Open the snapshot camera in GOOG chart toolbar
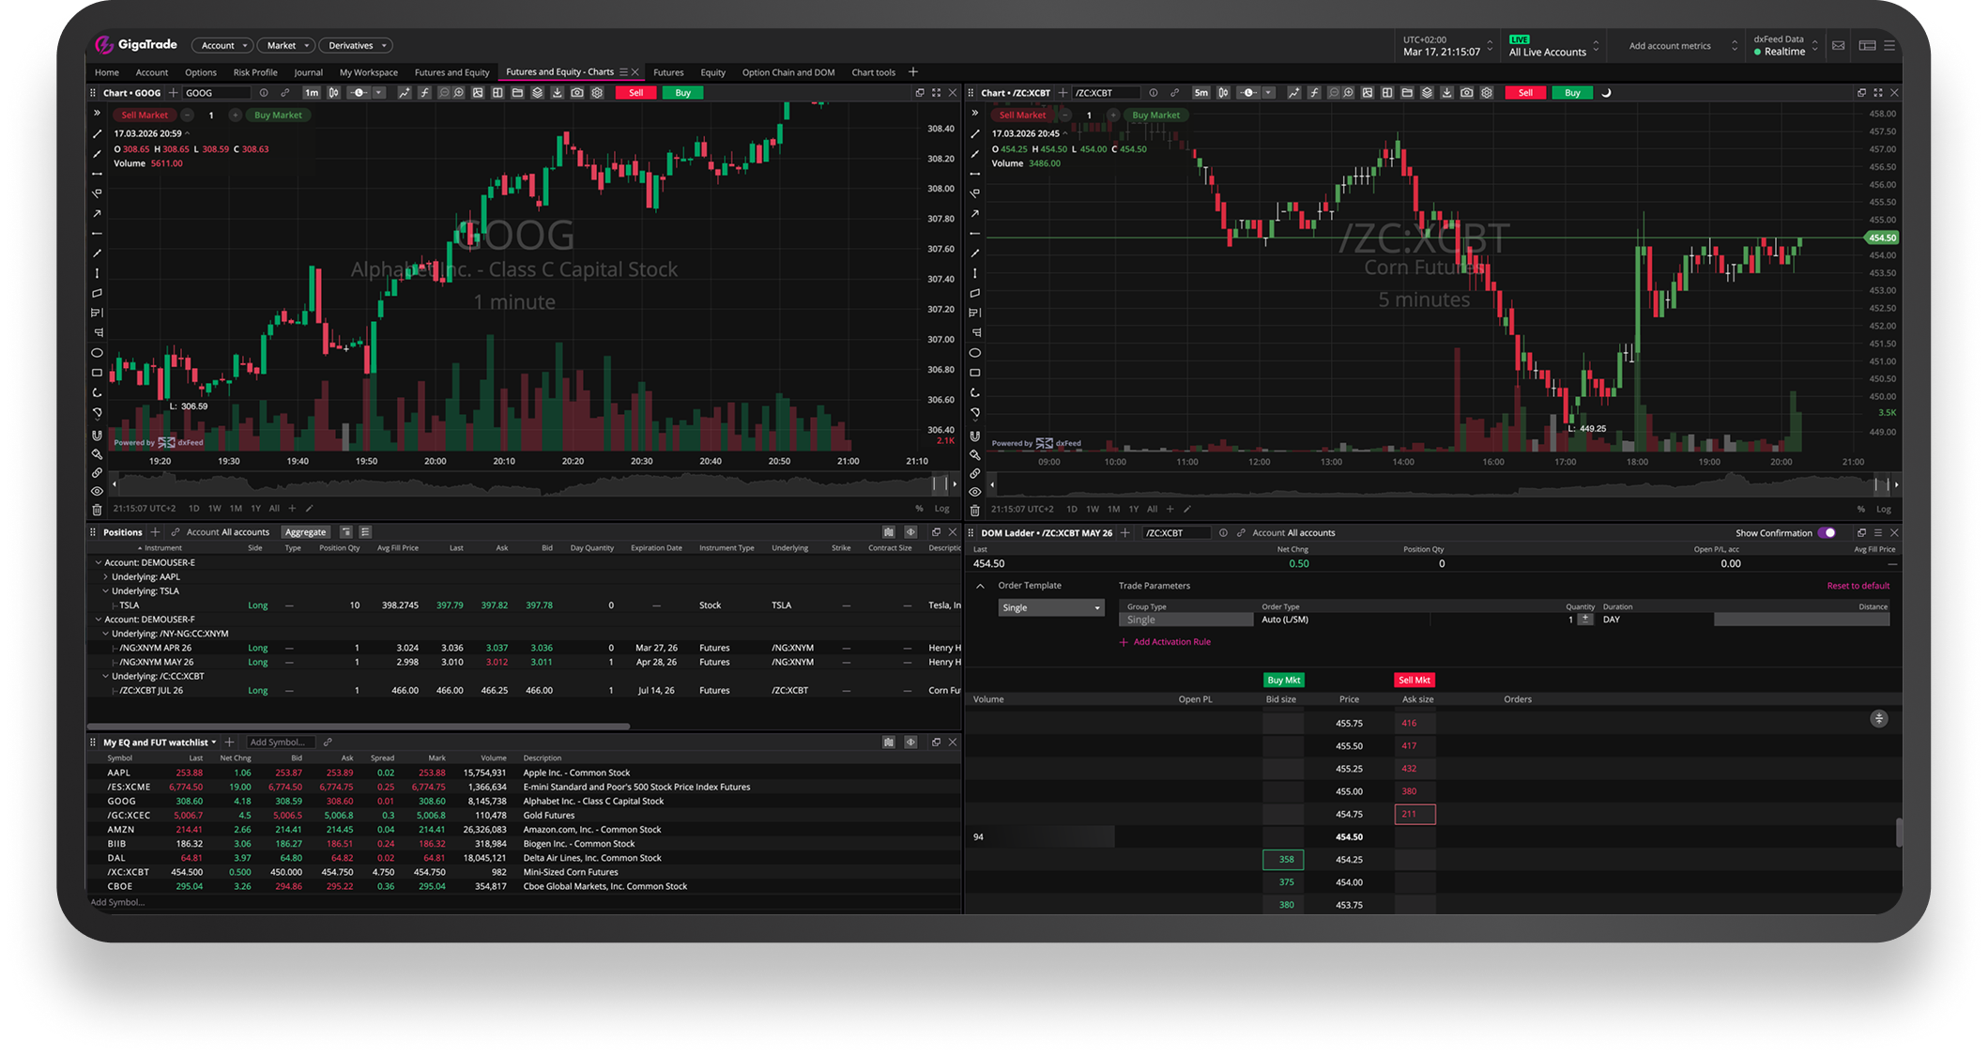This screenshot has width=1988, height=1057. click(x=577, y=93)
